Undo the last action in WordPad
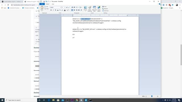Image resolution: width=182 pixels, height=102 pixels. [x=46, y=1]
